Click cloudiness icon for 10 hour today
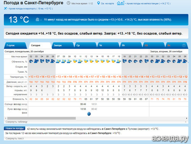191x144 pixels. point(75,61)
